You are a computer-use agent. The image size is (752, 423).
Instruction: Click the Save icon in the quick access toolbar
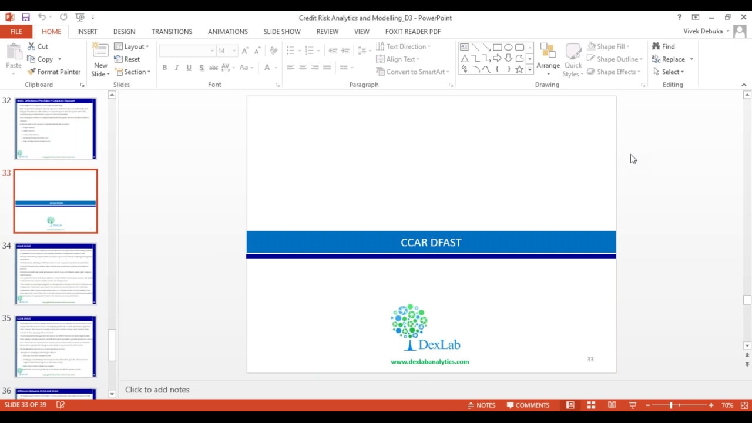tap(25, 17)
